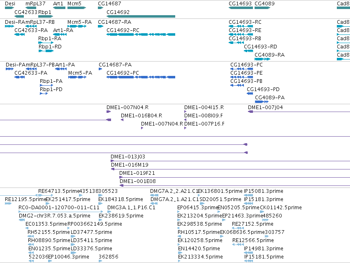Select the CG14687 gene label

click(x=109, y=4)
